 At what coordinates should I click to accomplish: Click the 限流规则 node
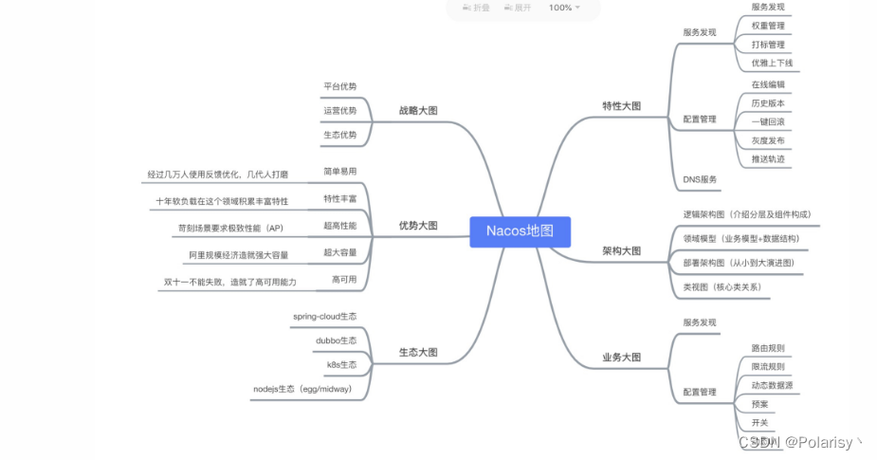point(768,367)
